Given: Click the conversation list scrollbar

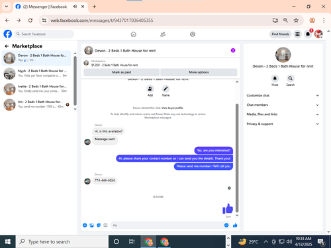Looking at the screenshot, I should coord(75,81).
